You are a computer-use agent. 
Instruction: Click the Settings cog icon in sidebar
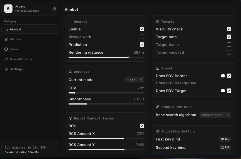(x=6, y=69)
